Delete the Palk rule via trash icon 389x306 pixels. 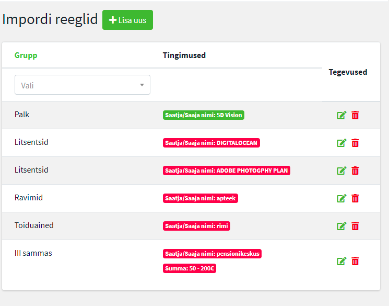coord(355,115)
